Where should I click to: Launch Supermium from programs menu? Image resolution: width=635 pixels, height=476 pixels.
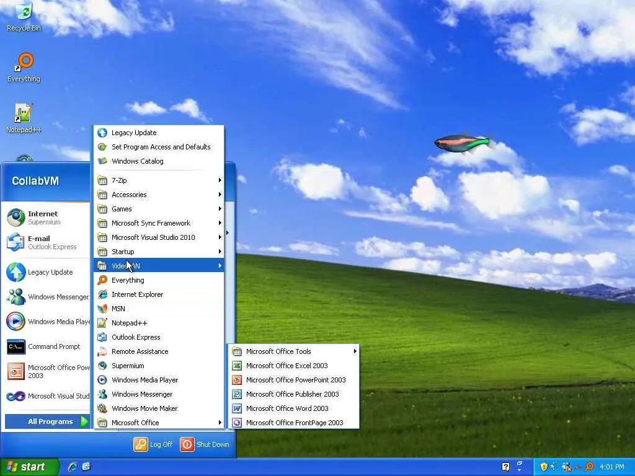[x=159, y=366]
